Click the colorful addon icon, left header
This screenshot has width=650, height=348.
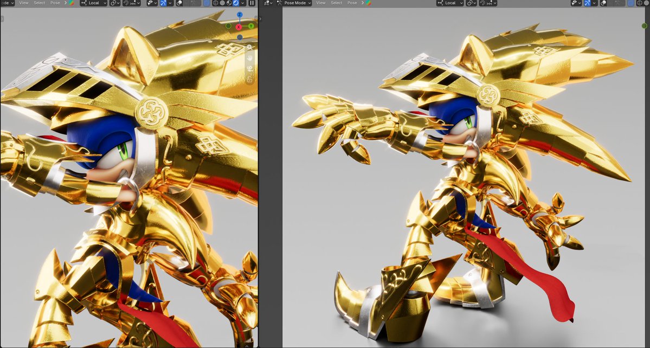click(x=72, y=3)
